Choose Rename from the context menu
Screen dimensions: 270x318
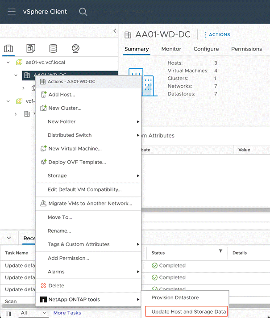(x=88, y=231)
